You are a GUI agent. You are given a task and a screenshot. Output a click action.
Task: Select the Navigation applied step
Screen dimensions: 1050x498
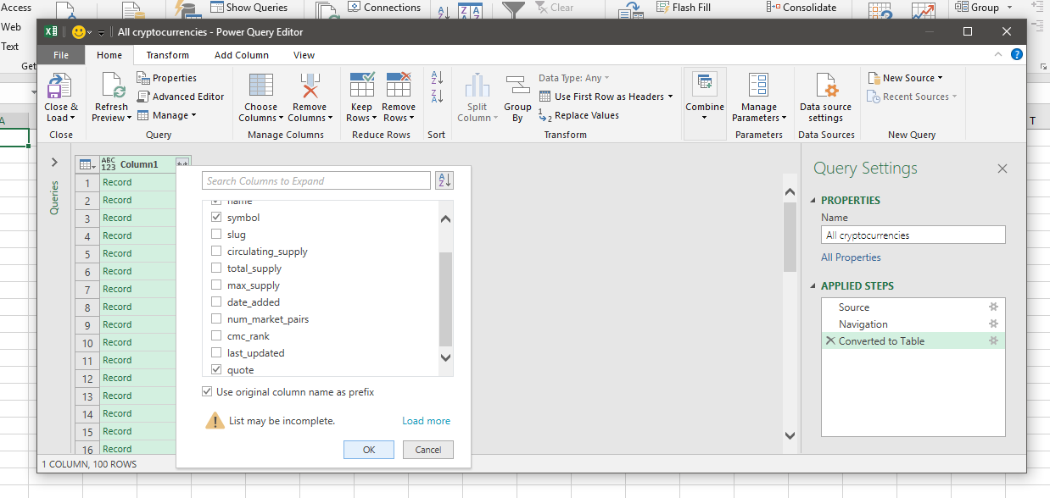click(x=913, y=324)
